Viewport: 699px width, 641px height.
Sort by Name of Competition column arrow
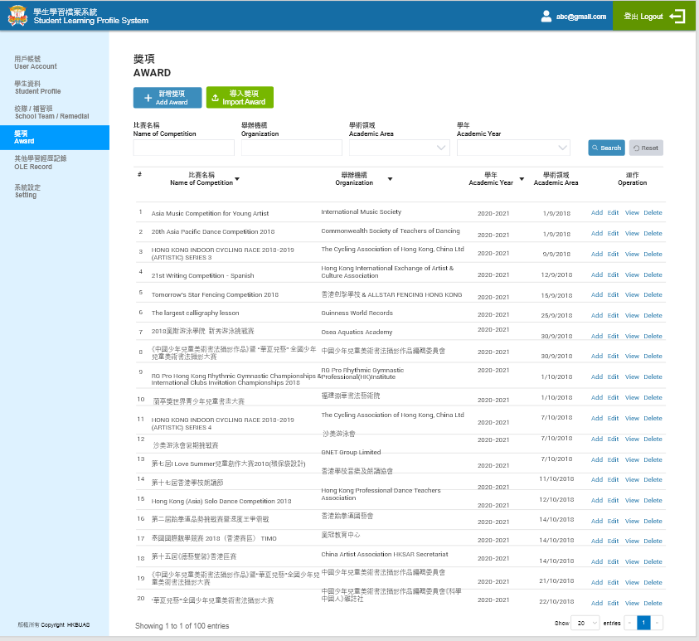click(x=237, y=179)
